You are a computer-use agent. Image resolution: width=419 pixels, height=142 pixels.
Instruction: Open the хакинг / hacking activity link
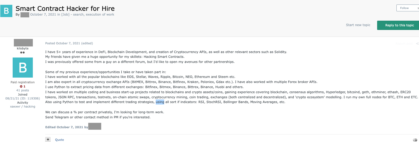(x=23, y=106)
